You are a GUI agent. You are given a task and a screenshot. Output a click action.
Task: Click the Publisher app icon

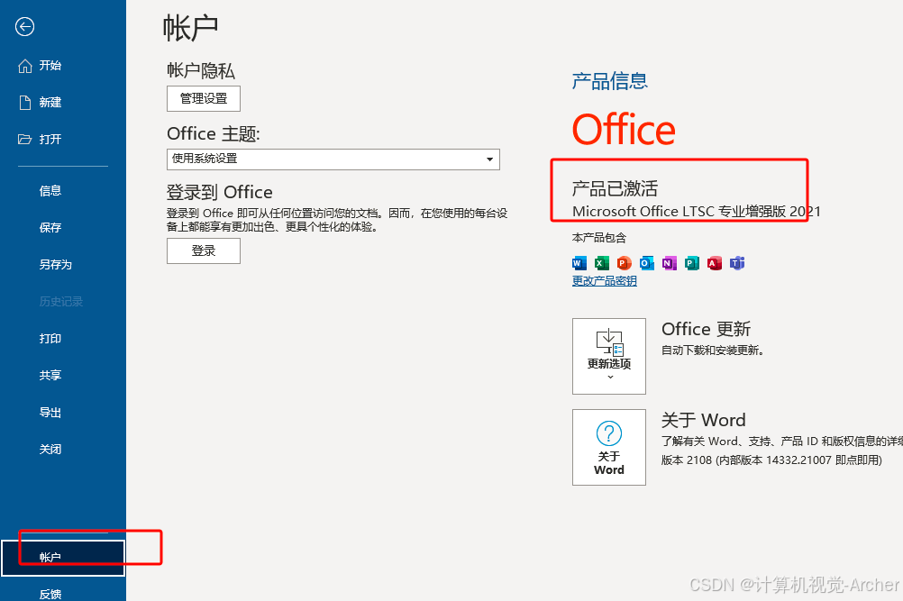[691, 263]
